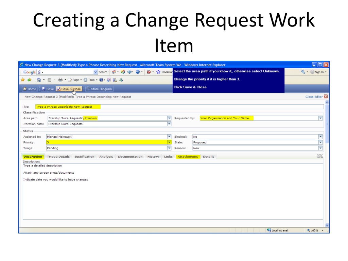Click the red Close Editor X icon

pyautogui.click(x=326, y=97)
